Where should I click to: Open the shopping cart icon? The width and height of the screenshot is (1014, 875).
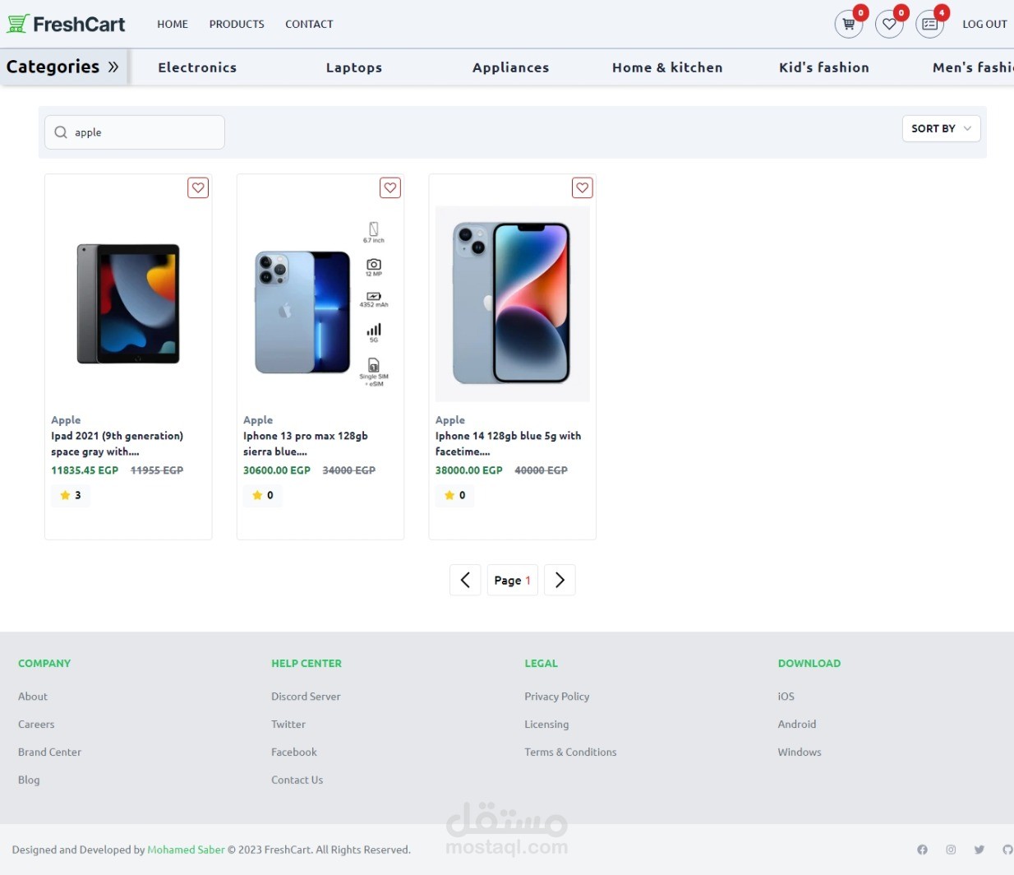point(849,24)
